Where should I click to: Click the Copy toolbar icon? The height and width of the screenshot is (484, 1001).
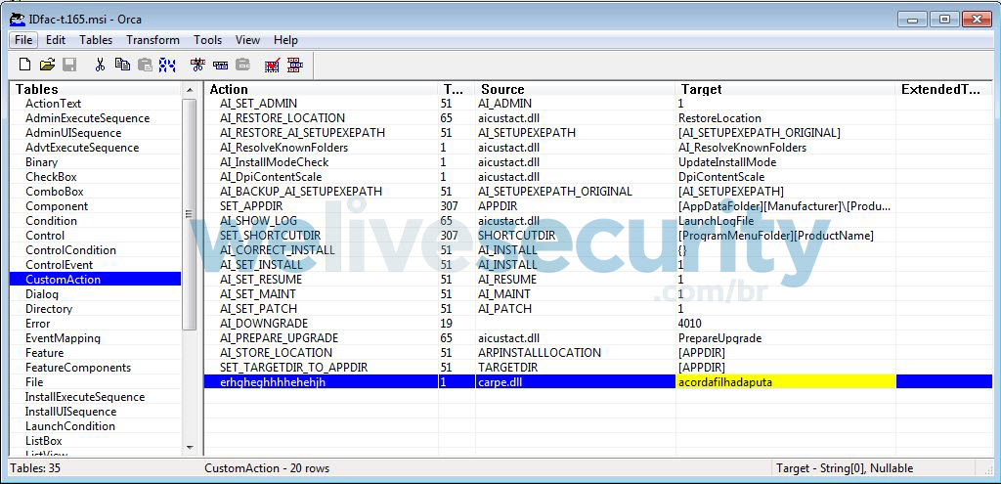(x=122, y=65)
